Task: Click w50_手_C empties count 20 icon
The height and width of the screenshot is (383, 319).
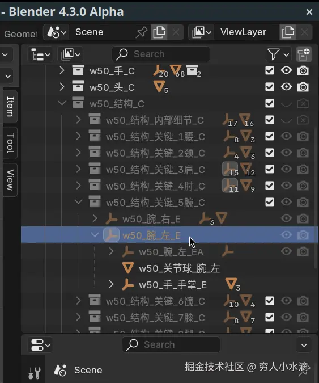Action: [160, 70]
